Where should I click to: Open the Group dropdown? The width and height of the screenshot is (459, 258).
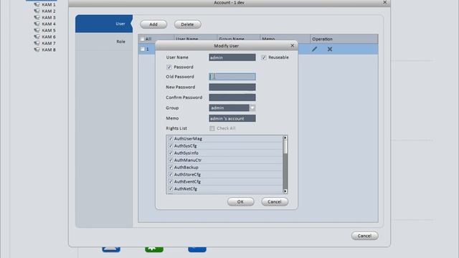[x=252, y=108]
